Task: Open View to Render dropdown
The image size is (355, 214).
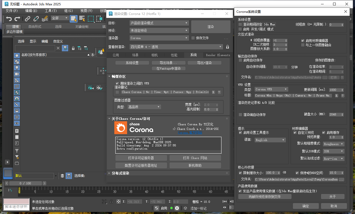Action: 176,47
